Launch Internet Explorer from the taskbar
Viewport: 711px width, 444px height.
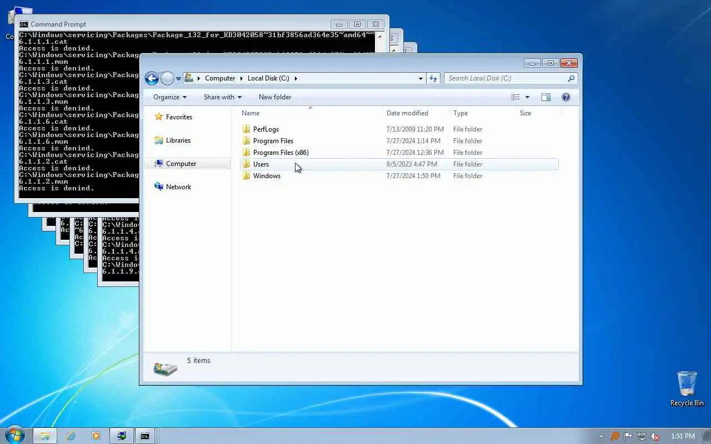tap(71, 436)
